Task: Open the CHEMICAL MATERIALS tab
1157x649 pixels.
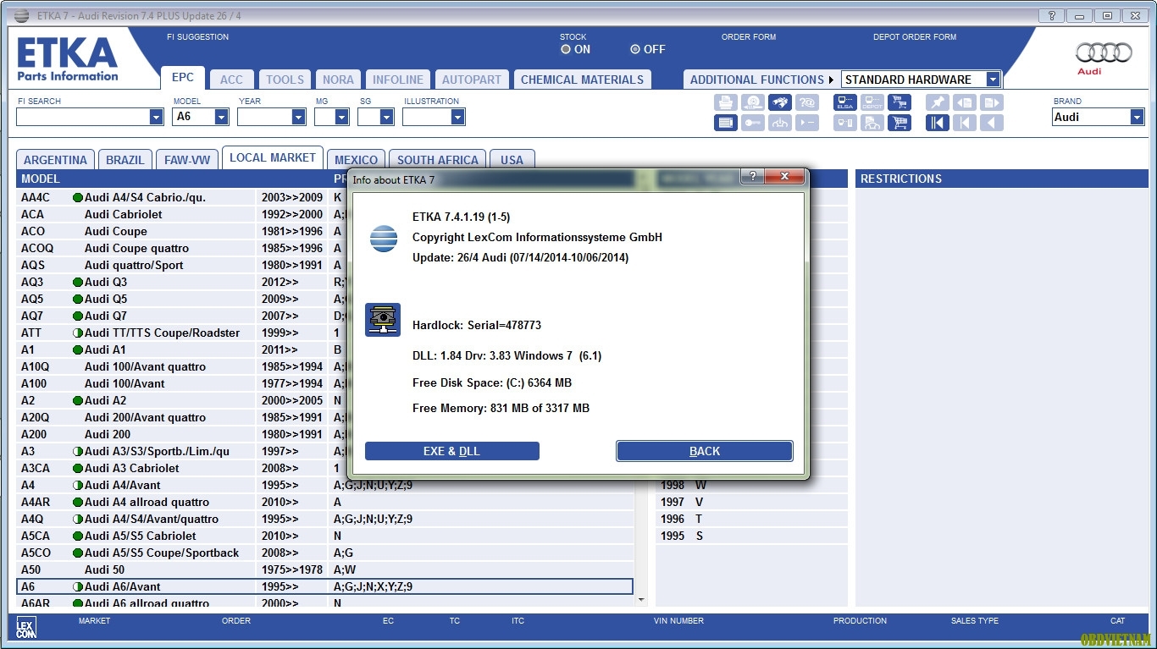Action: click(582, 80)
